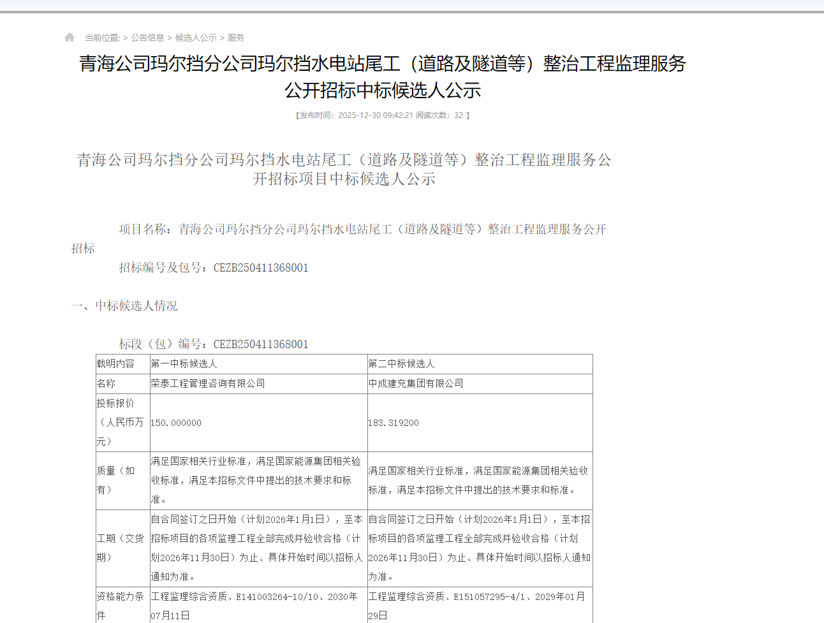The width and height of the screenshot is (824, 623).
Task: Click 中成建充集团有限公司 in the table
Action: click(x=416, y=384)
